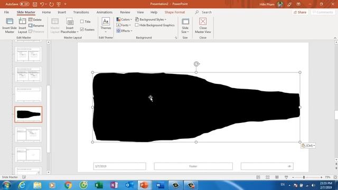Undo the last action

[x=42, y=4]
